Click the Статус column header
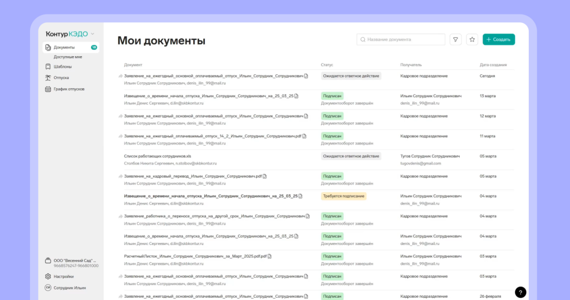Screen dimensions: 570x300 [327, 65]
